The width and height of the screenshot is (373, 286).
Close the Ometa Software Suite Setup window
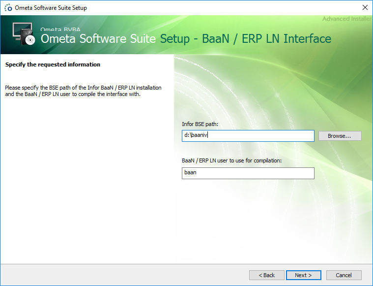point(365,8)
